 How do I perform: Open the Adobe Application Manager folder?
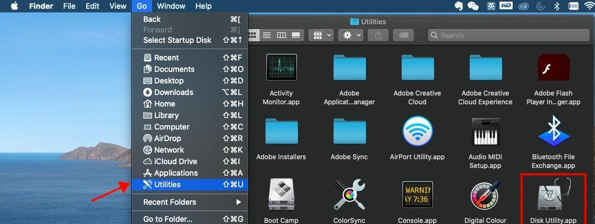tap(349, 67)
